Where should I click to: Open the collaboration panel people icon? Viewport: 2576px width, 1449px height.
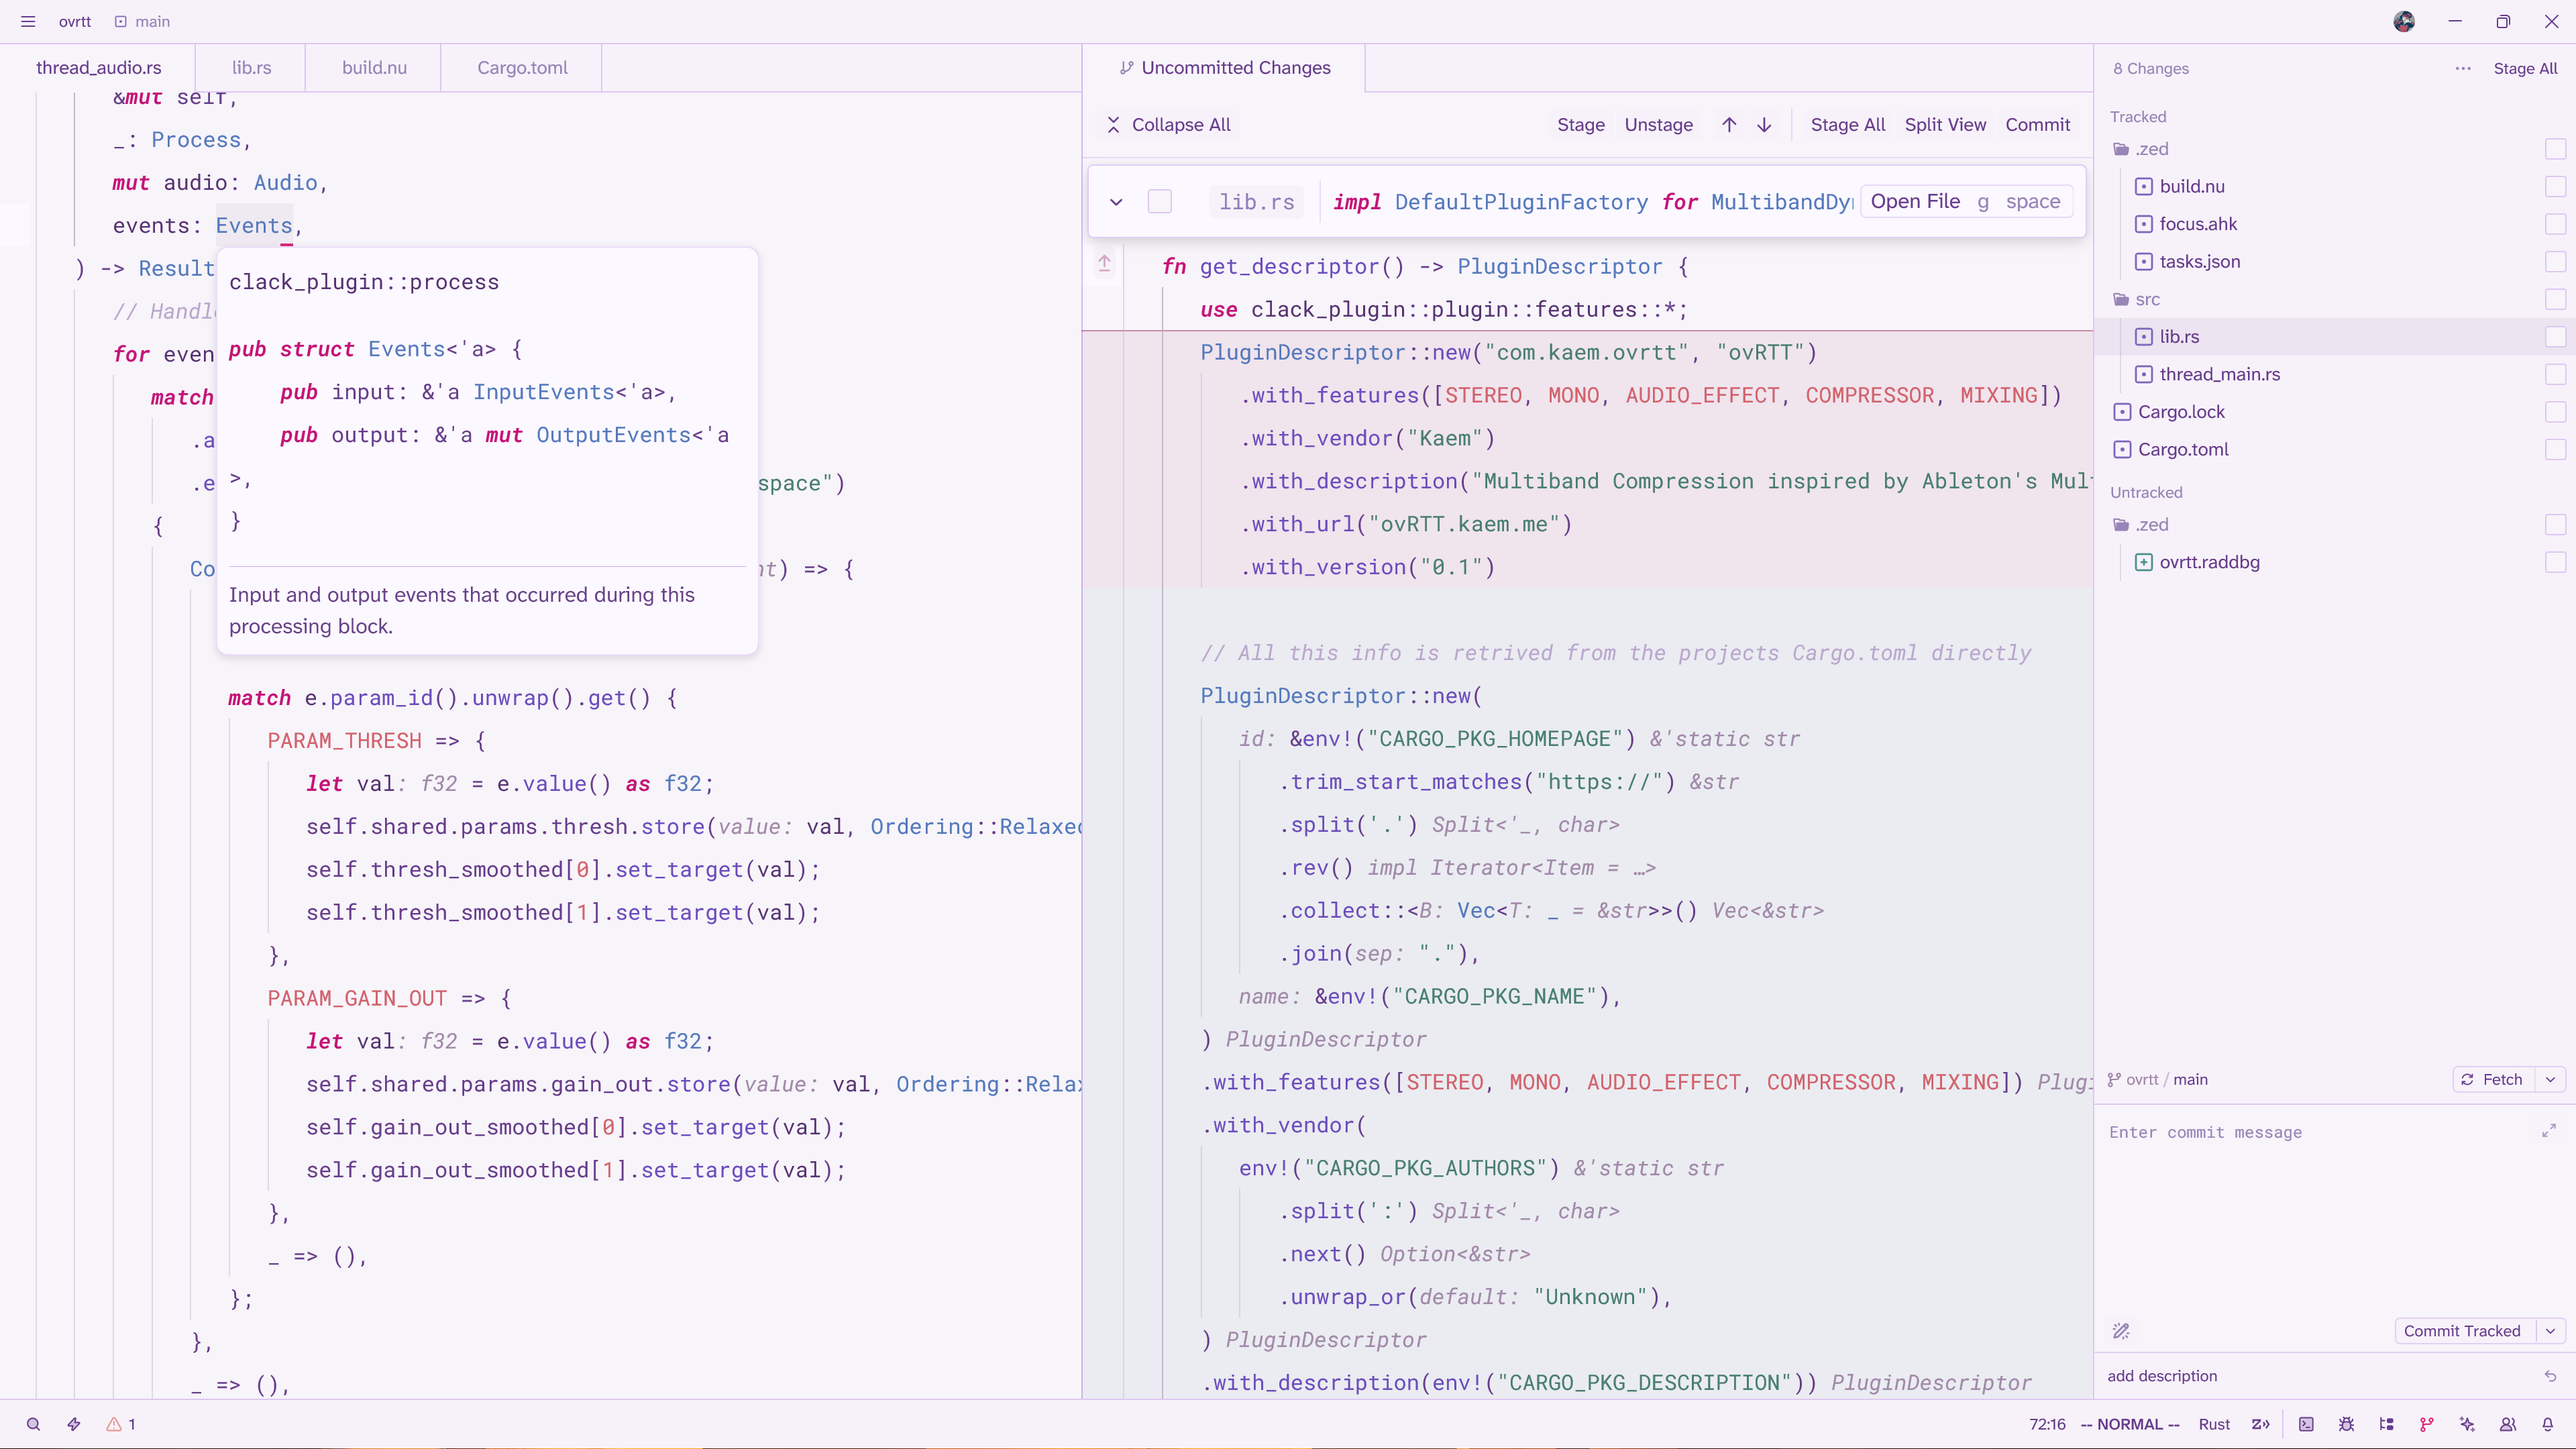[x=2508, y=1424]
